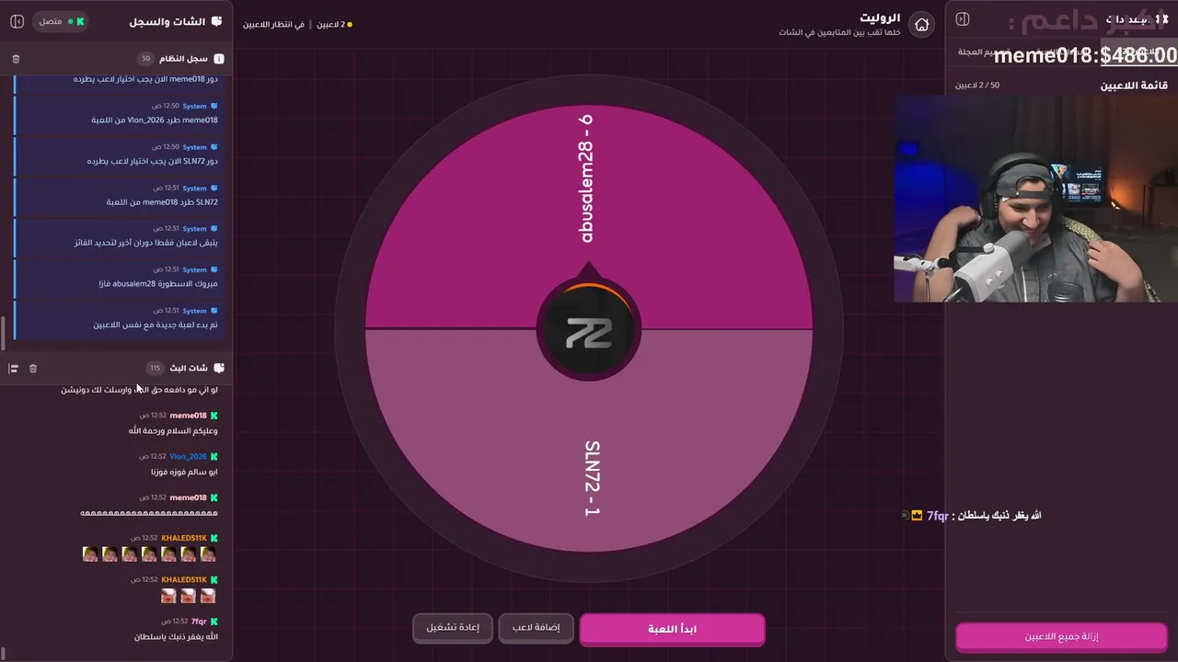Click the system log count badge 50
This screenshot has width=1178, height=662.
[x=145, y=59]
